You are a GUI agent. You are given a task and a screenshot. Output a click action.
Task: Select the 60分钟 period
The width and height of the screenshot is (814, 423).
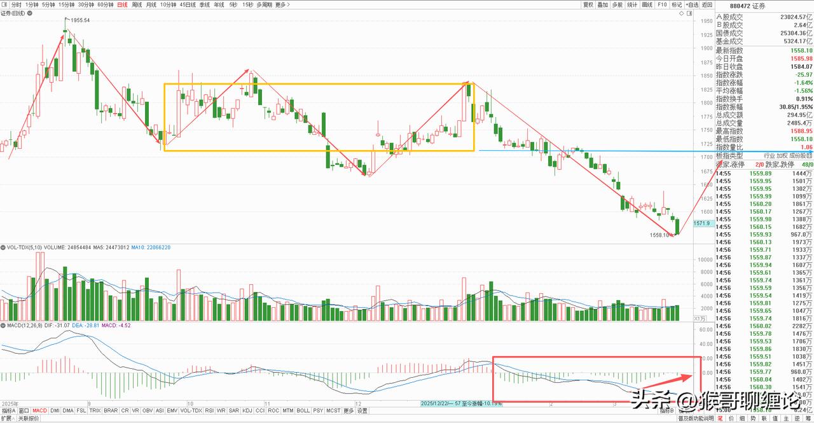pyautogui.click(x=106, y=4)
